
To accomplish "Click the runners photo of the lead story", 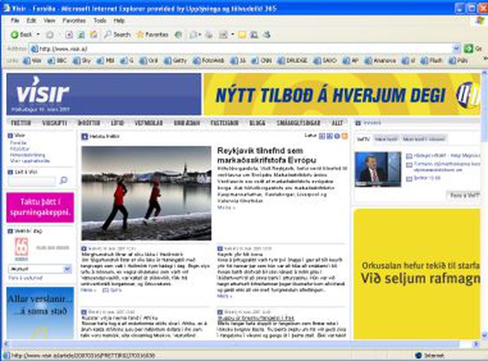I will (146, 193).
